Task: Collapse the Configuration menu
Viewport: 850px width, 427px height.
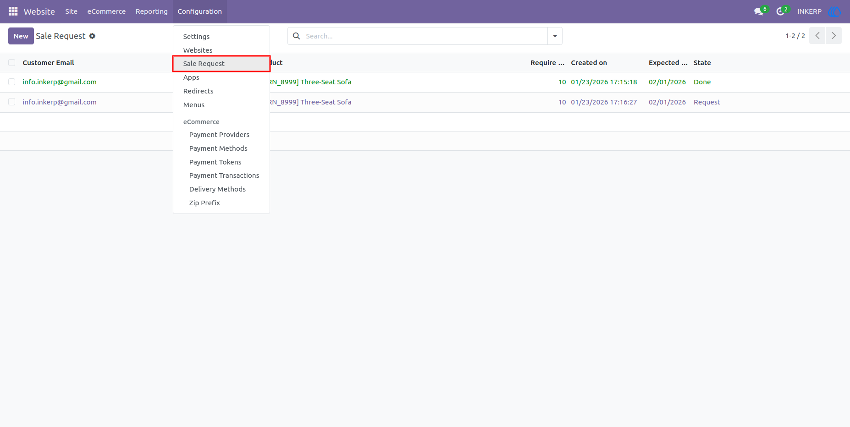Action: pyautogui.click(x=199, y=11)
